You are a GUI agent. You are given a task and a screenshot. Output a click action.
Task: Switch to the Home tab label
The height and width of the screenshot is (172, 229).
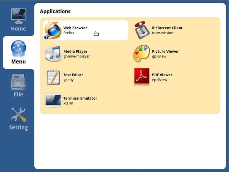[19, 29]
